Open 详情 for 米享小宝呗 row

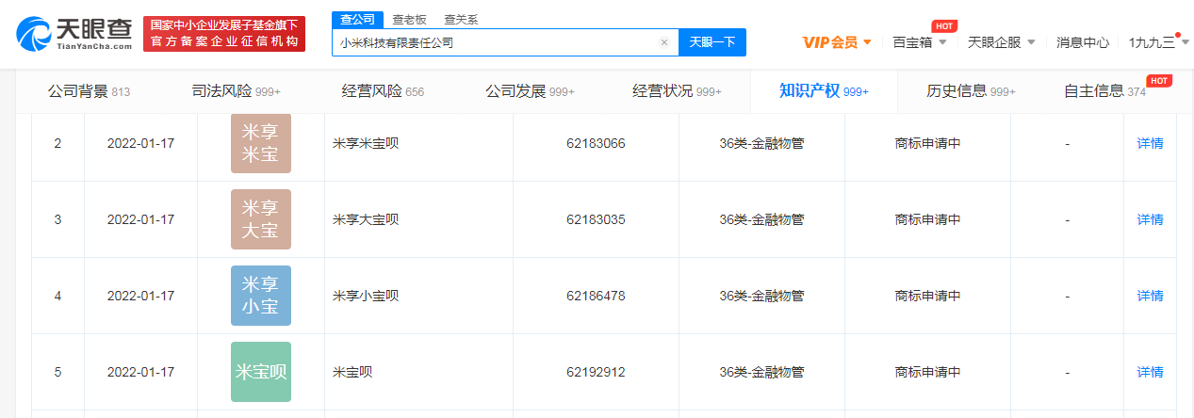1150,296
